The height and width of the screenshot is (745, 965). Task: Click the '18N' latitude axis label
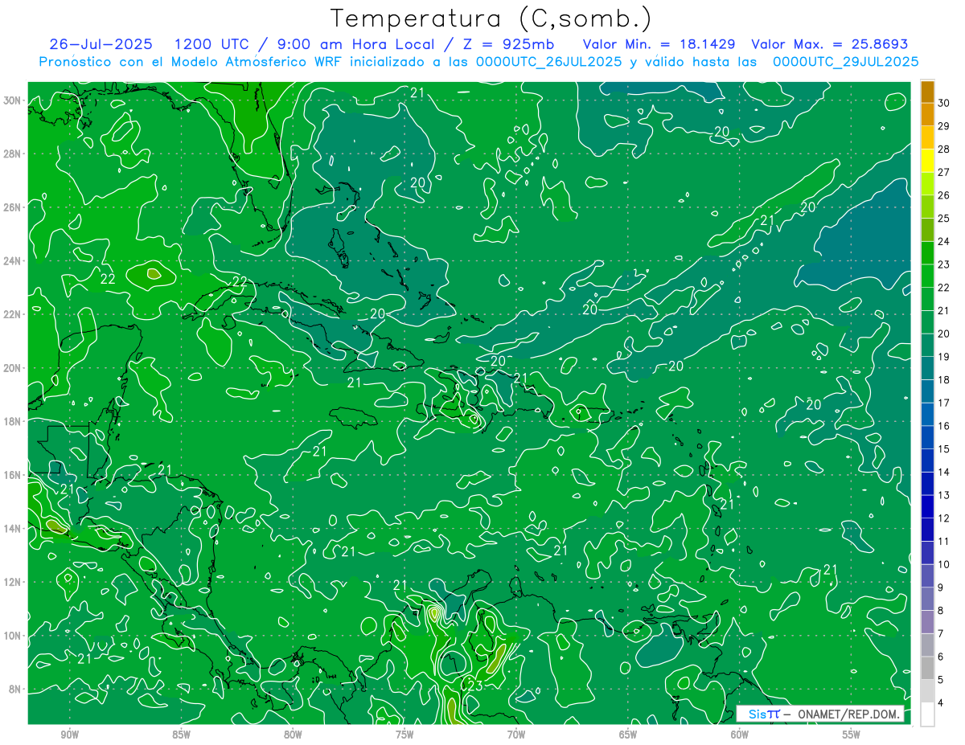[14, 421]
